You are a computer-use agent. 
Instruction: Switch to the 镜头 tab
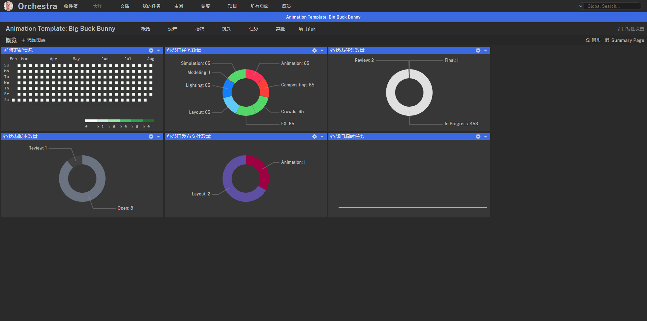tap(227, 29)
